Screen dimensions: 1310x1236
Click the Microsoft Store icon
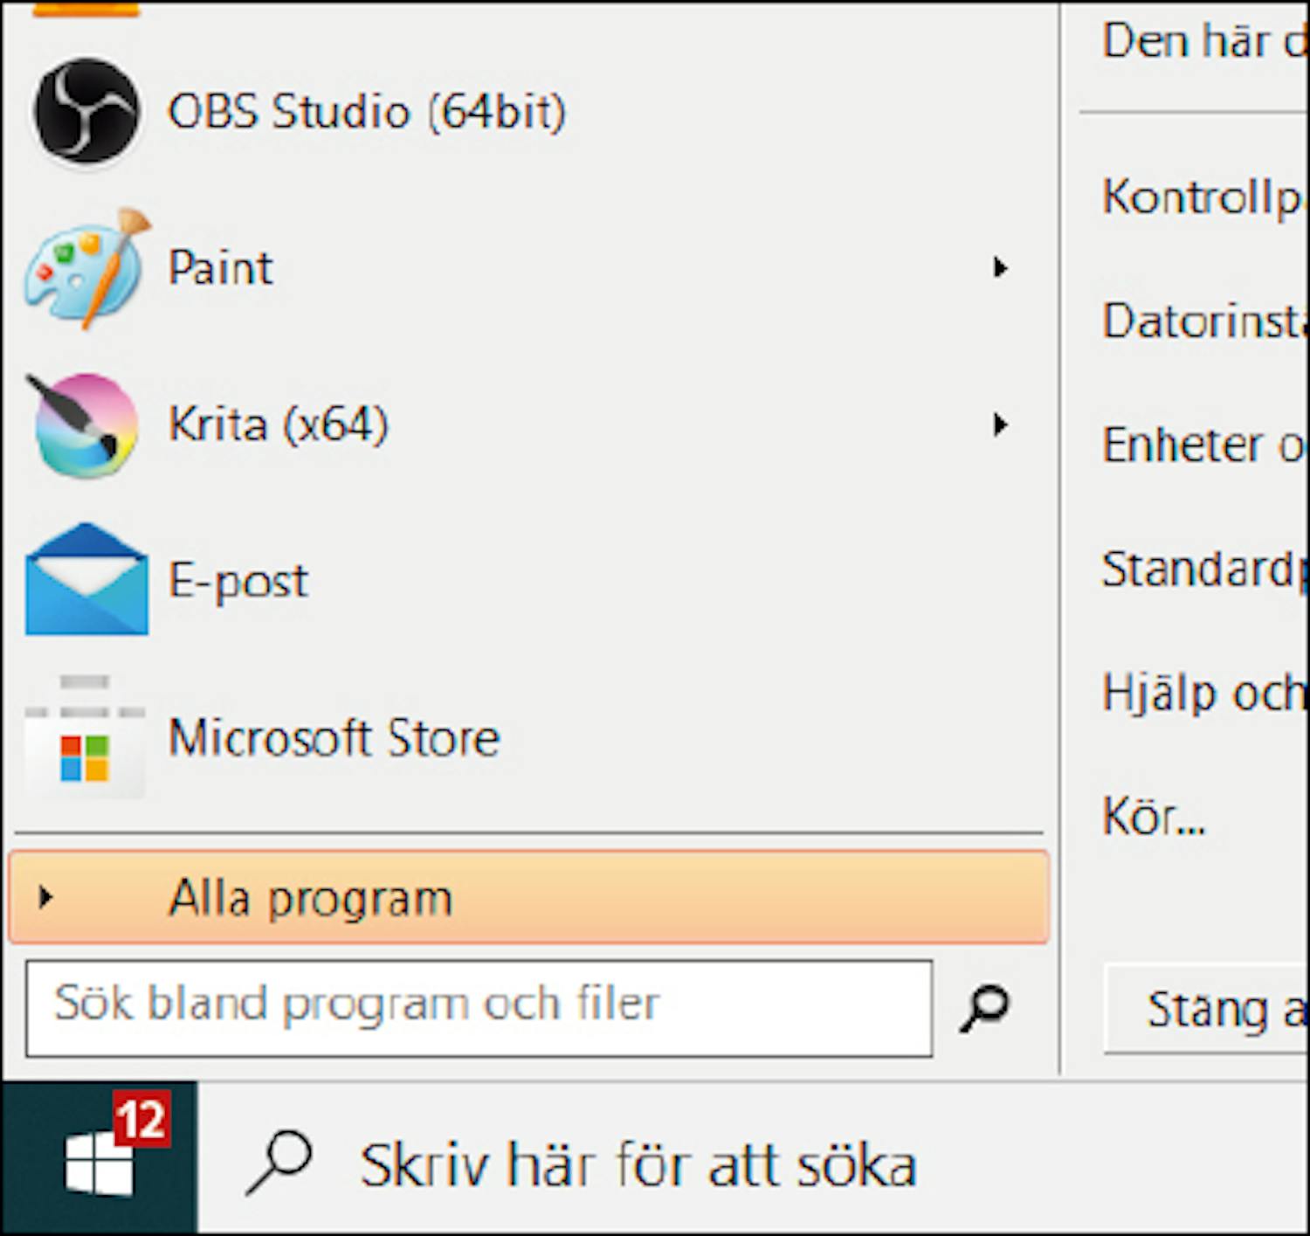coord(86,738)
